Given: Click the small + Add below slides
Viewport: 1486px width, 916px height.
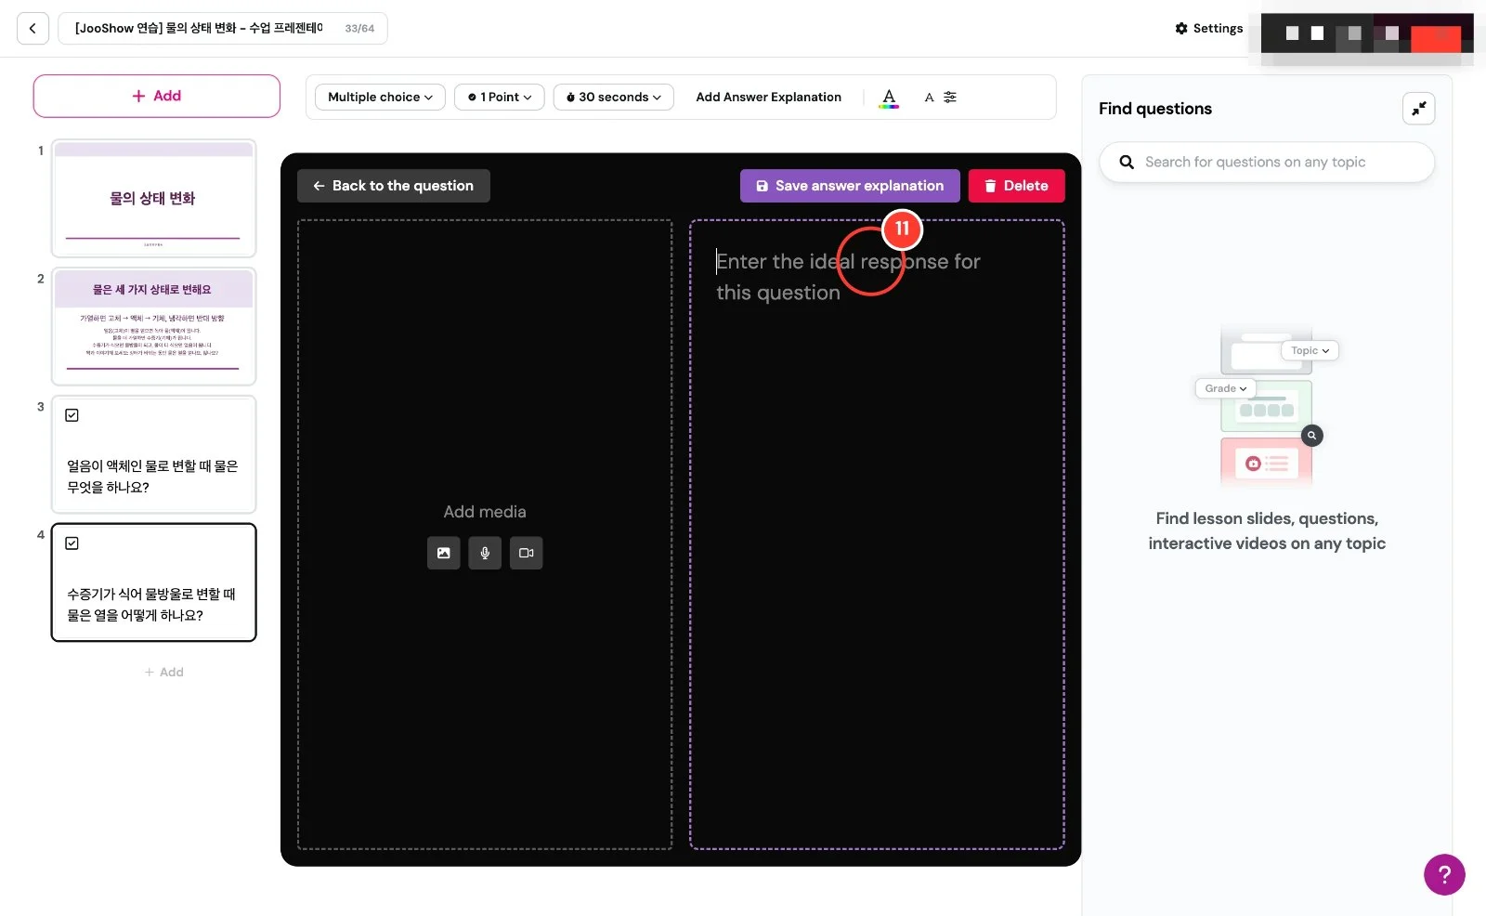Looking at the screenshot, I should point(164,672).
